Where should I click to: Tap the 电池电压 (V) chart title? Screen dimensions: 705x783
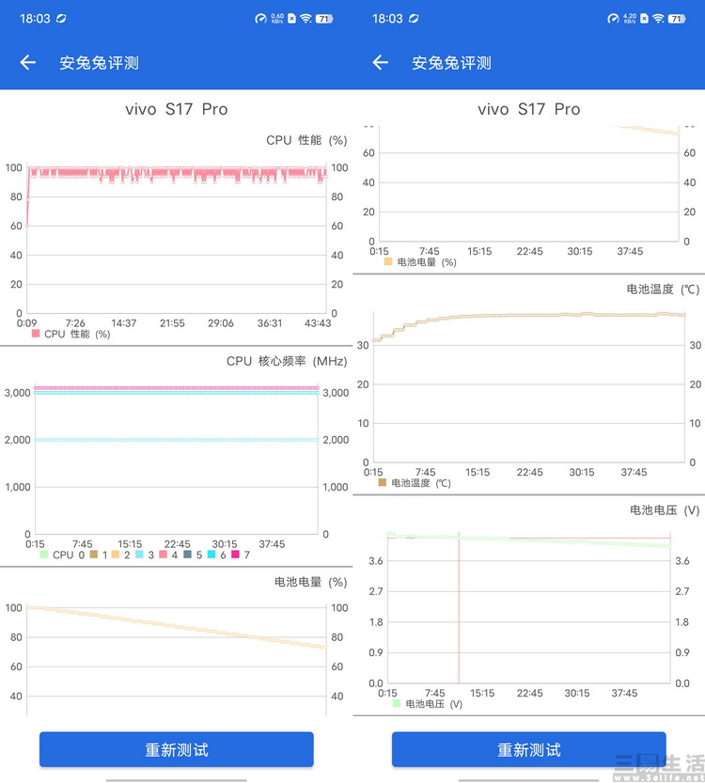[665, 510]
